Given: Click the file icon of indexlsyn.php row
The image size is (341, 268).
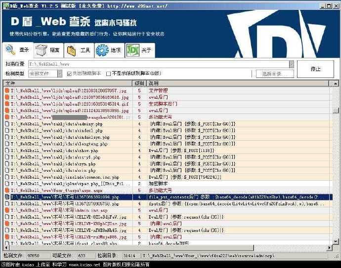Looking at the screenshot, I should coord(7,137).
